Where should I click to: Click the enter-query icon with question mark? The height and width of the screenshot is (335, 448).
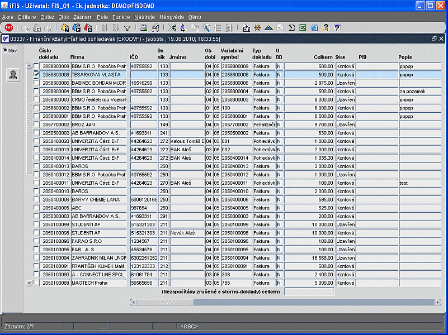coord(65,28)
